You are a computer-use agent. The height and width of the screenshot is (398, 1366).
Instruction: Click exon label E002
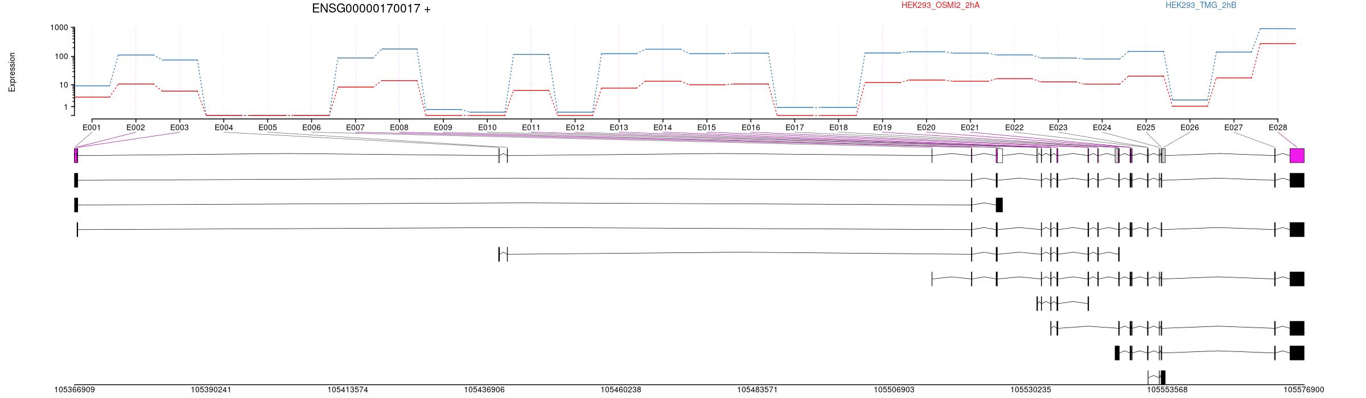135,127
